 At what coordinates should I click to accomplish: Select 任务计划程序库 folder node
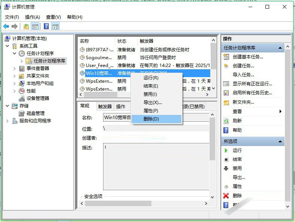(46, 61)
